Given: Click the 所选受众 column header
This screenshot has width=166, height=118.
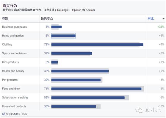Looking at the screenshot, I should point(47,19).
